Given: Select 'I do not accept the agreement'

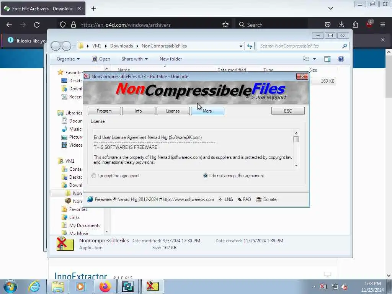Looking at the screenshot, I should [206, 176].
